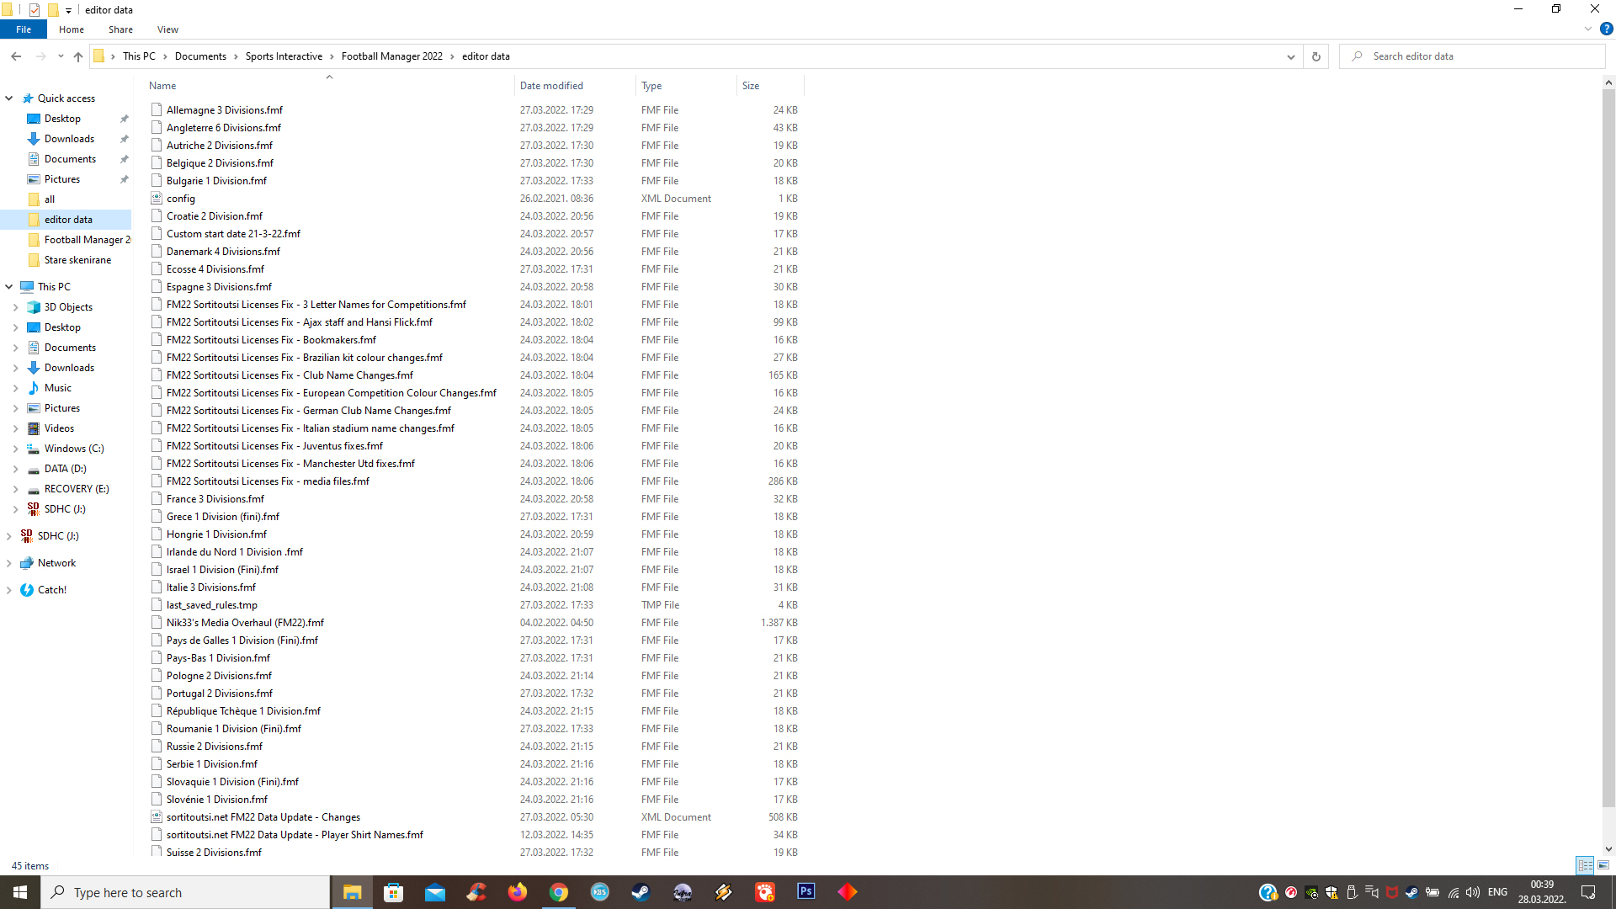1616x909 pixels.
Task: Expand the Windows (C:) drive node
Action: (x=16, y=449)
